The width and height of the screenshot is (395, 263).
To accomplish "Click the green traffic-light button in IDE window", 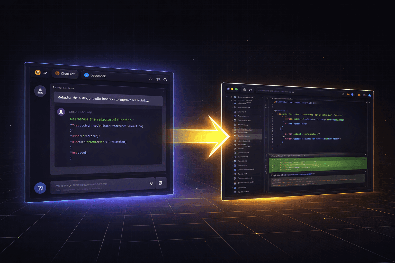I will pyautogui.click(x=236, y=89).
